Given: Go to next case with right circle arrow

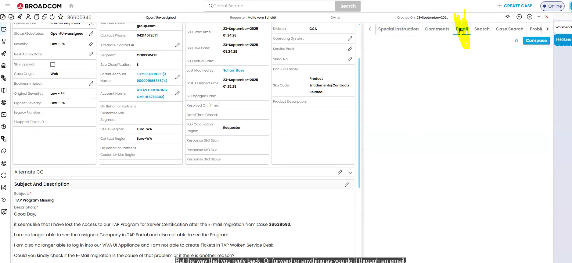Looking at the screenshot, I should tap(530, 17).
